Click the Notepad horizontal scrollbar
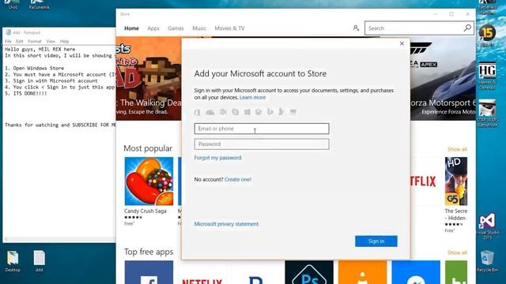This screenshot has width=506, height=284. point(59,239)
